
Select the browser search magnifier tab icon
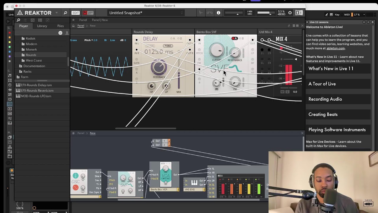(18, 20)
